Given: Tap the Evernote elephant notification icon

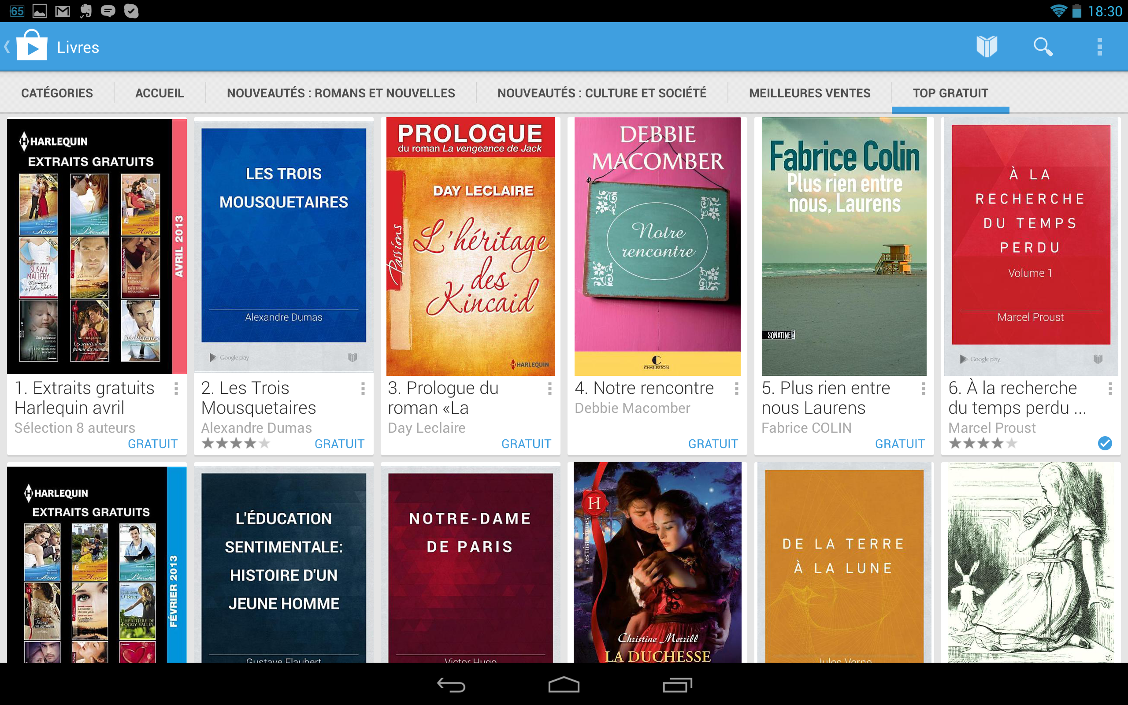Looking at the screenshot, I should [x=86, y=11].
